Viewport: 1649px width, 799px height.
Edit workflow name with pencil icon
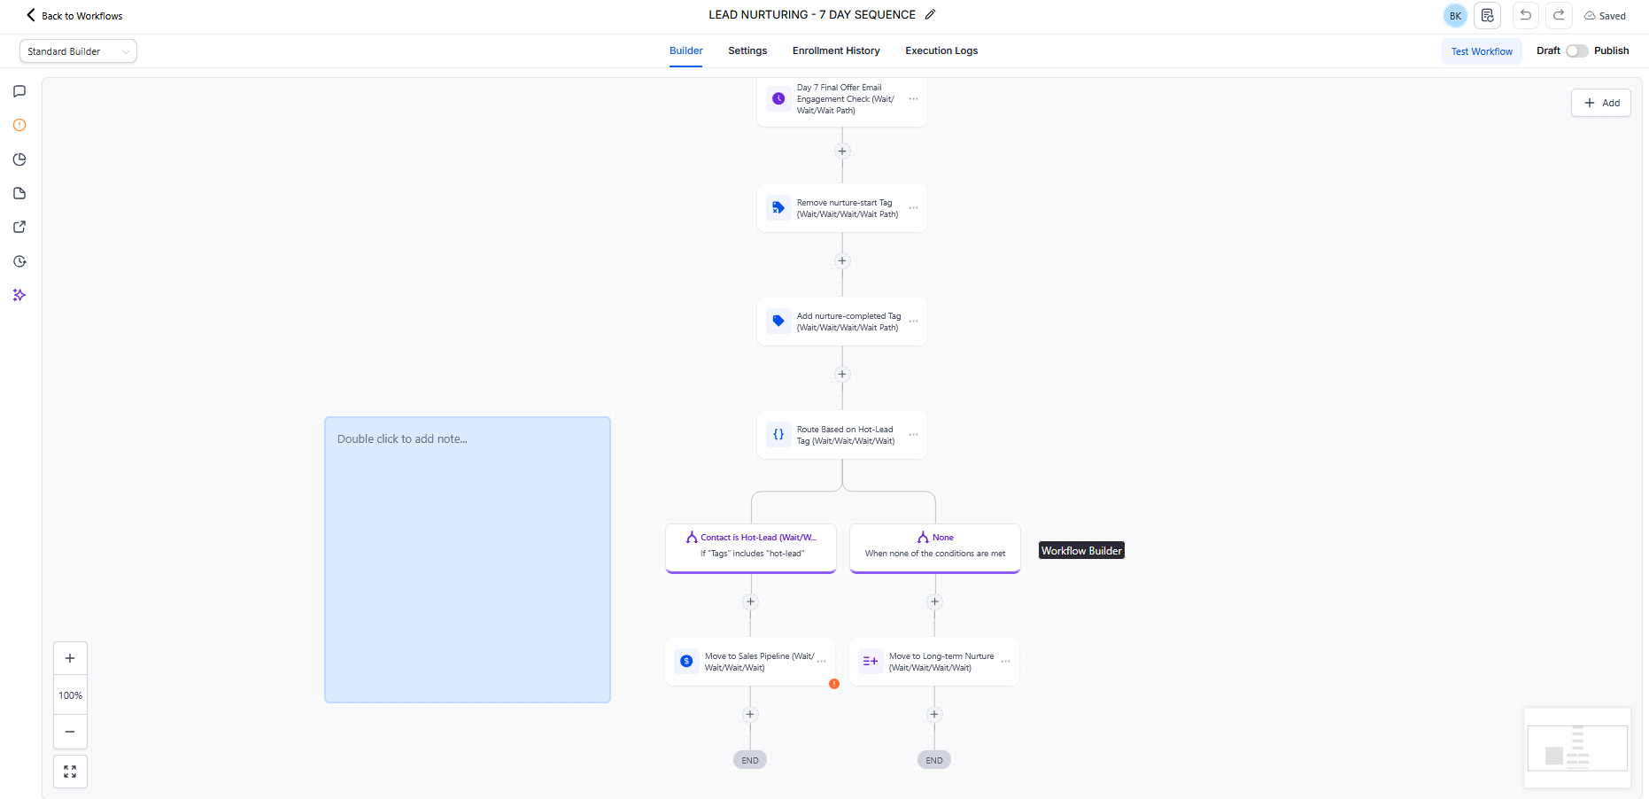[x=930, y=15]
